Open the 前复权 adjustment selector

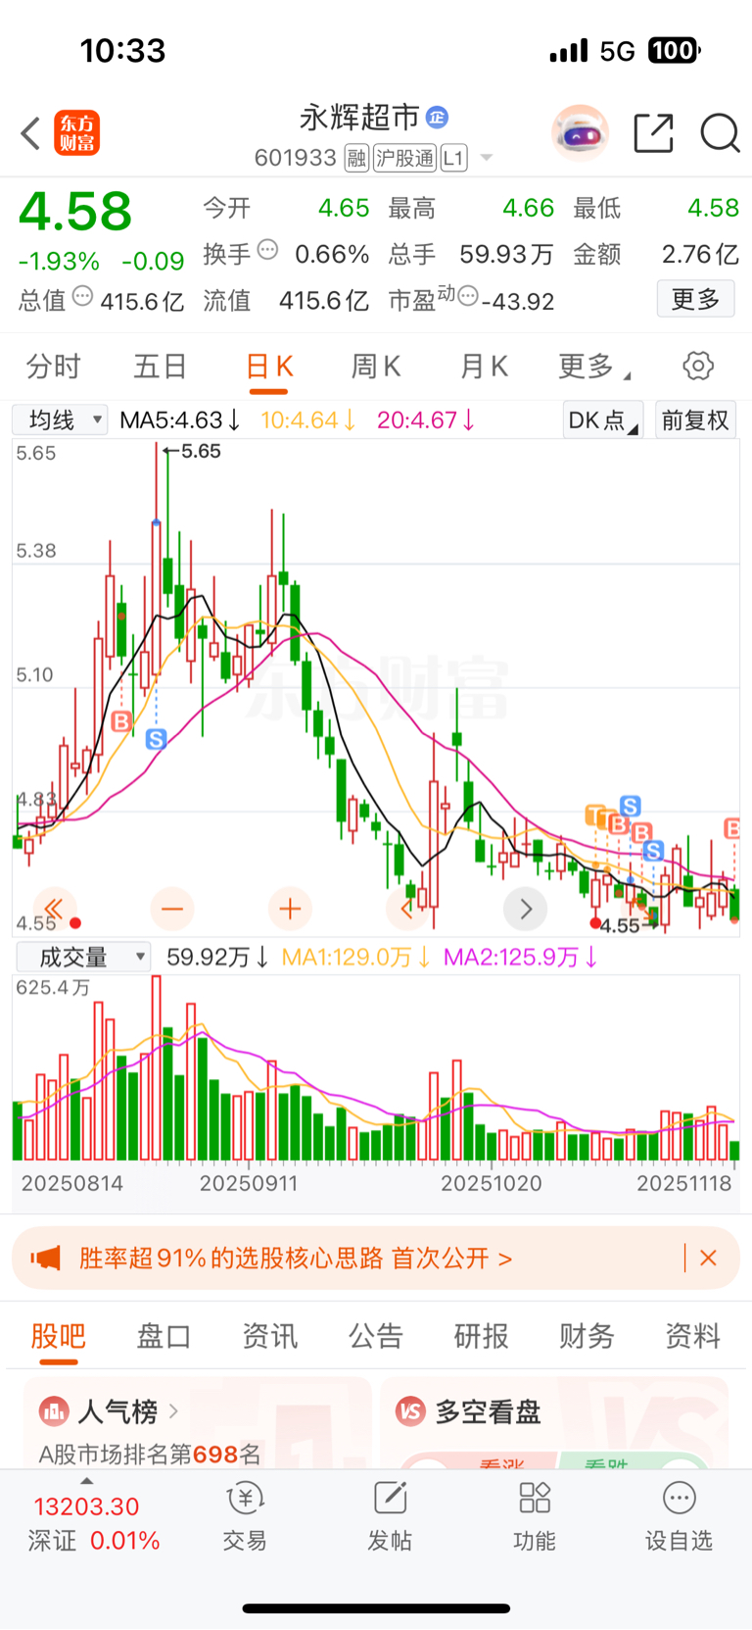(x=695, y=420)
